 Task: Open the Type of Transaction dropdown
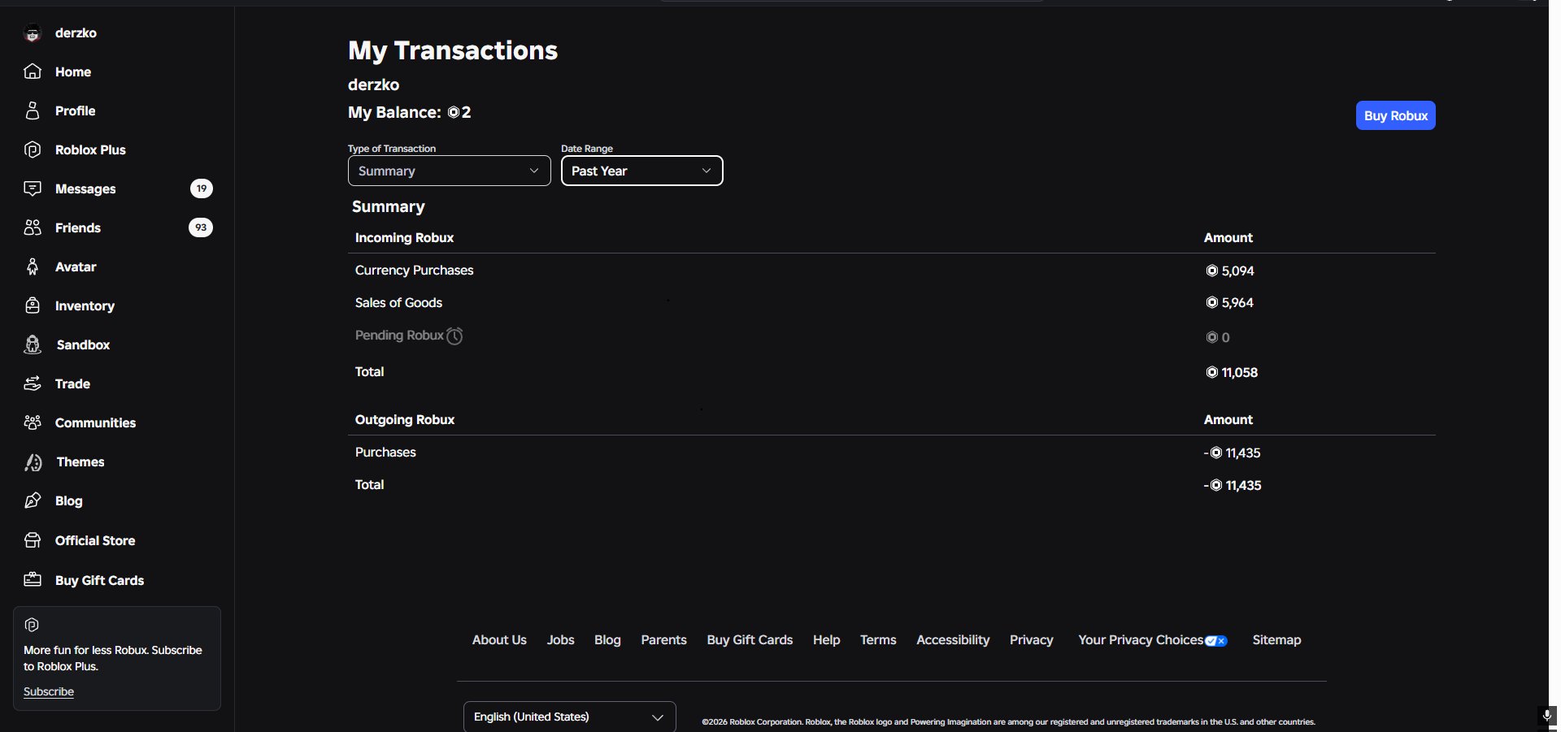click(450, 171)
